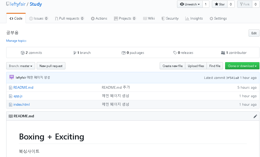This screenshot has height=157, width=260.
Task: Expand the Branch: master dropdown
Action: point(21,66)
